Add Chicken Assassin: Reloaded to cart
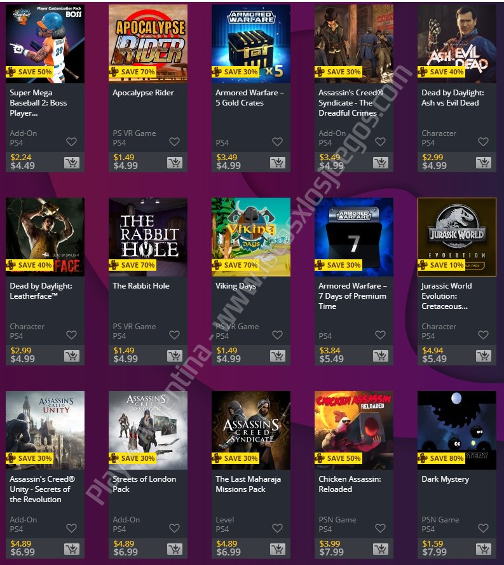This screenshot has width=504, height=565. [381, 549]
